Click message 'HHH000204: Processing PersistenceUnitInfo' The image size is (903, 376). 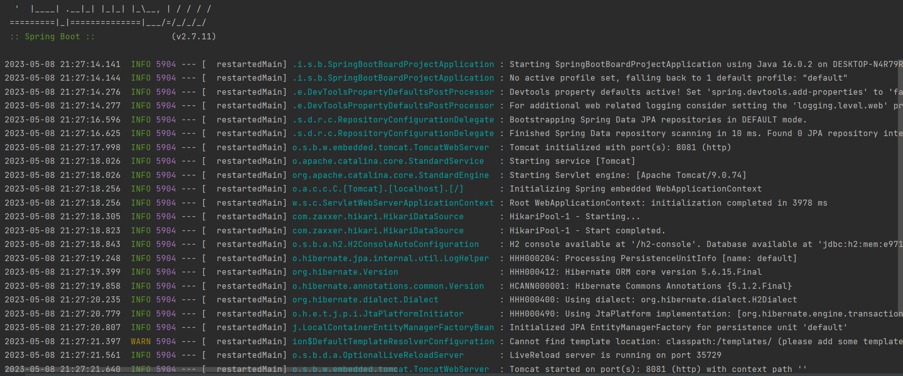coord(613,258)
